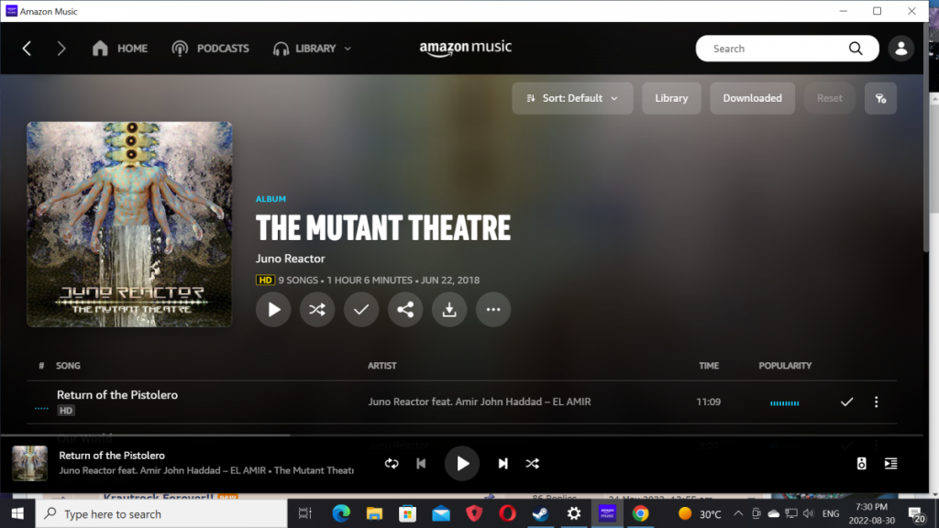Open the notification center
This screenshot has height=528, width=939.
click(x=916, y=514)
